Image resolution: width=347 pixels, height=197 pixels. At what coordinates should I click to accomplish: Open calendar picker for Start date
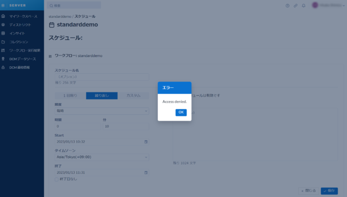point(146,142)
